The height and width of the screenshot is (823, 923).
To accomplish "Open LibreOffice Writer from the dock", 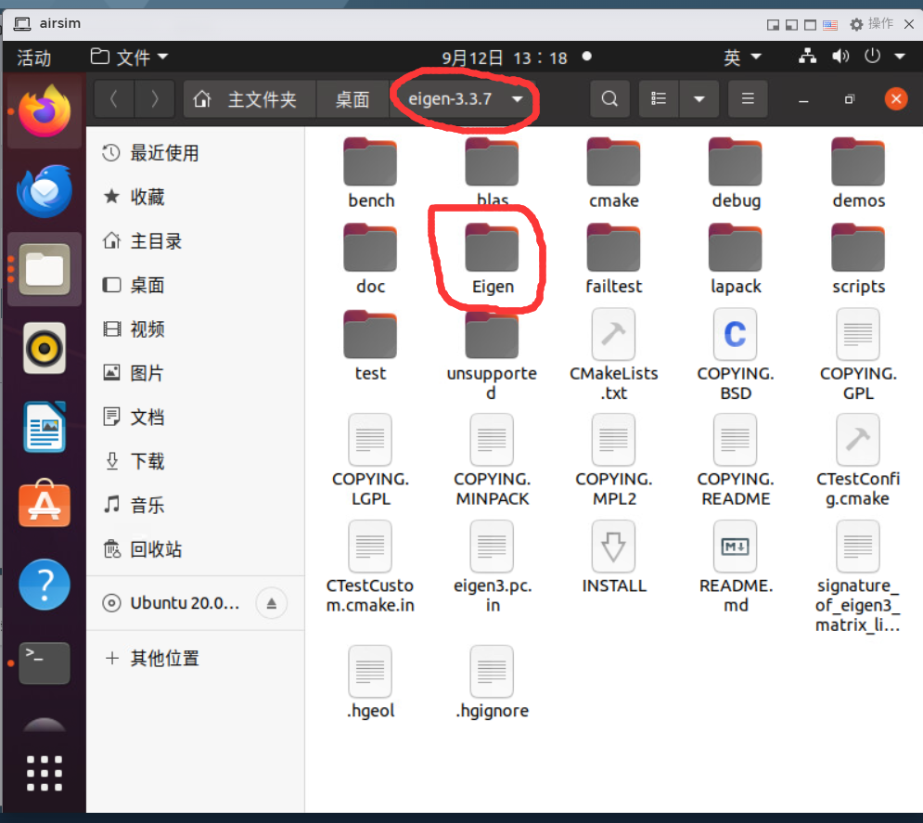I will 45,426.
